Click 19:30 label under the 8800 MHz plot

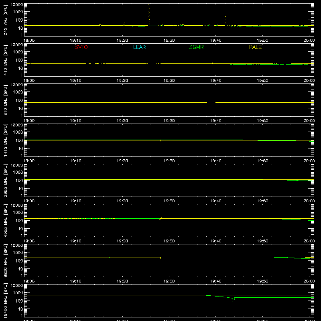(x=169, y=281)
